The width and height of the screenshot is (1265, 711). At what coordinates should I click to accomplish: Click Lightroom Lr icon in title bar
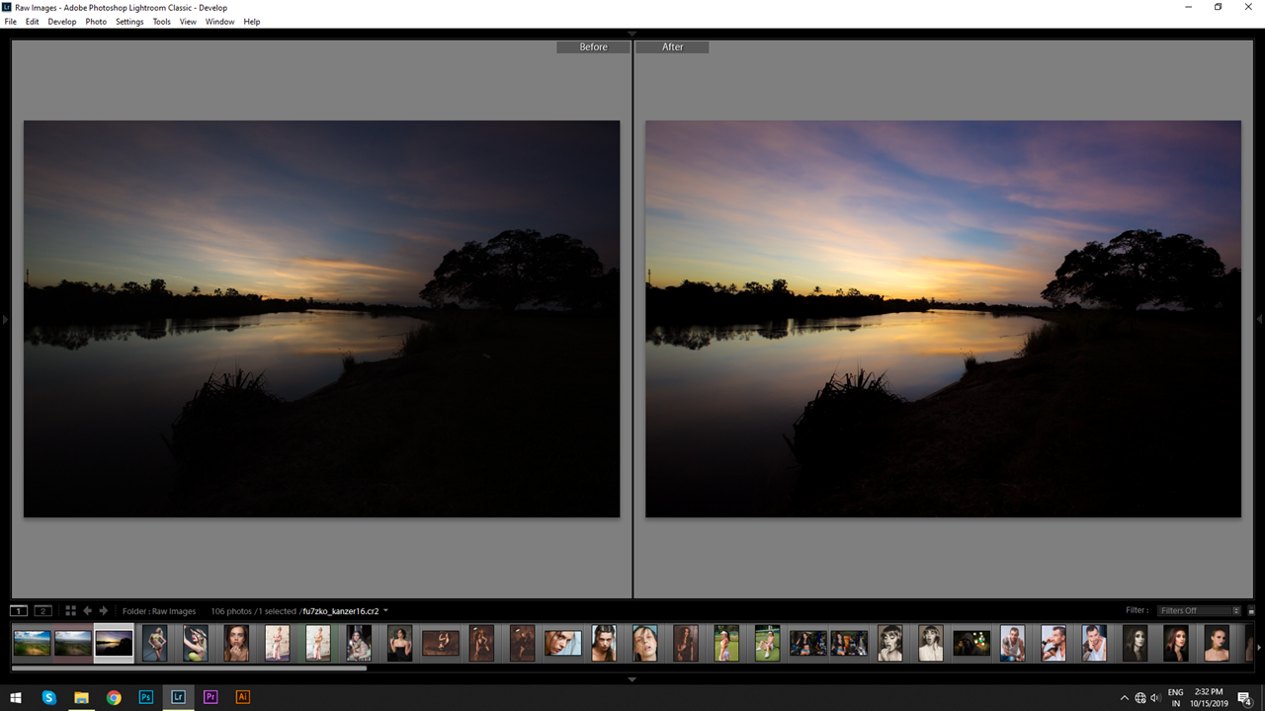point(7,7)
